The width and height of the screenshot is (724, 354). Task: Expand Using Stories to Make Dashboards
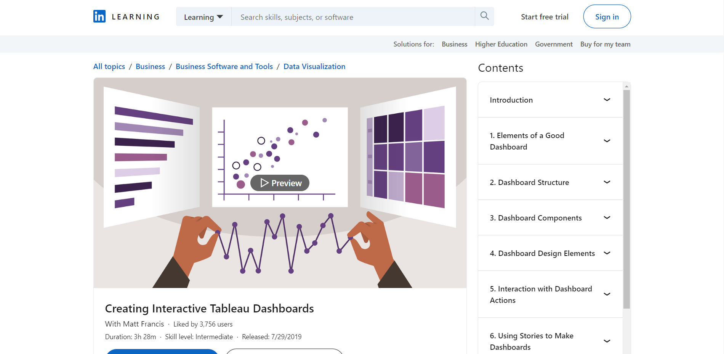point(607,341)
